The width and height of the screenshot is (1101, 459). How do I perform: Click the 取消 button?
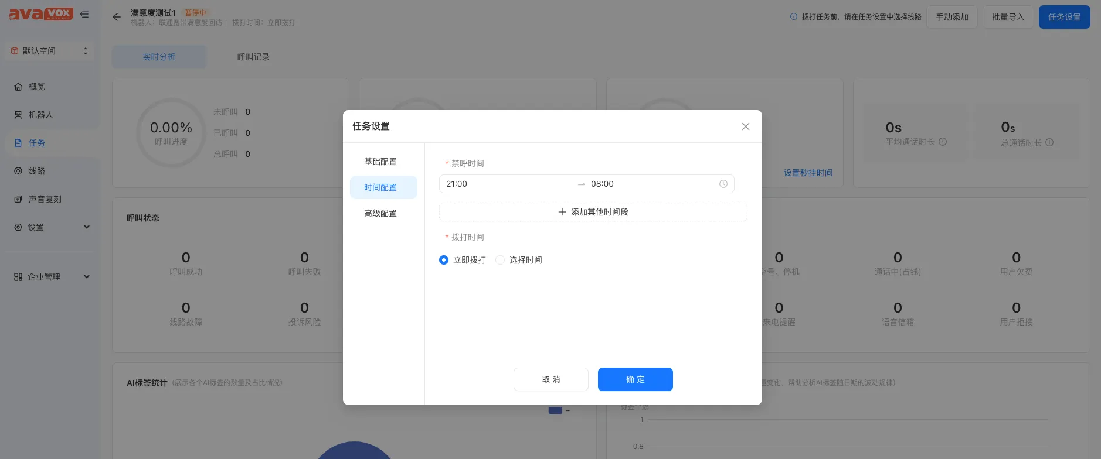(x=550, y=379)
